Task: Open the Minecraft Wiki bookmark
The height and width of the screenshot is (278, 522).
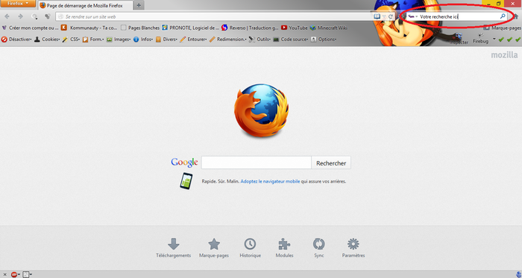Action: [329, 28]
